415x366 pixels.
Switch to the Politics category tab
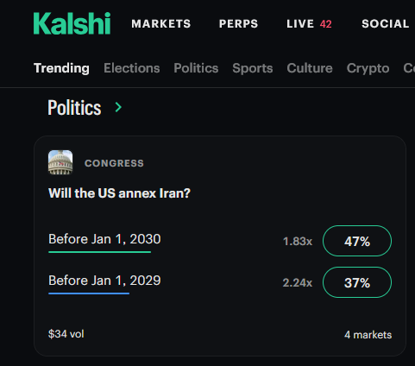click(196, 68)
